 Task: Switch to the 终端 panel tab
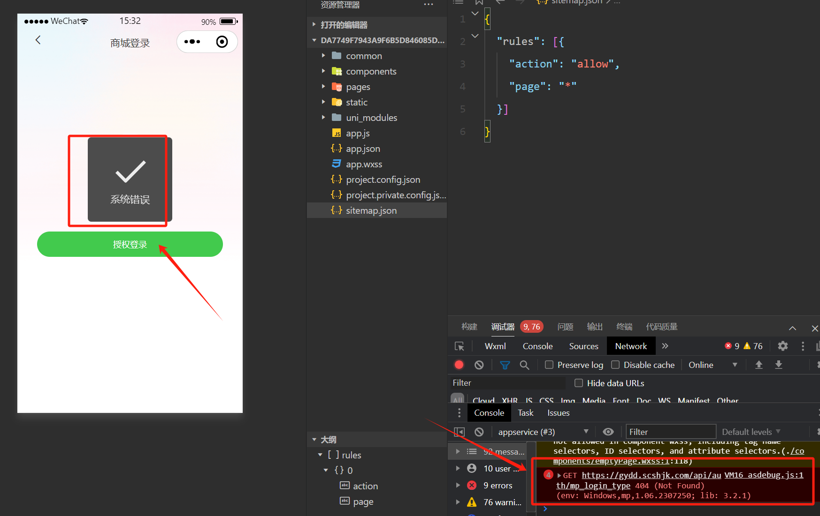[624, 327]
